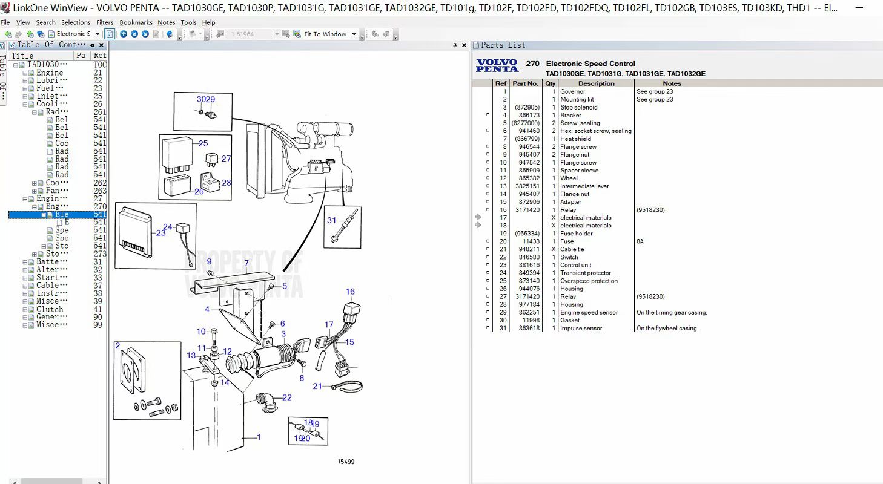
Task: Click the arrow marker beside part 17 electrical materials
Action: (478, 217)
